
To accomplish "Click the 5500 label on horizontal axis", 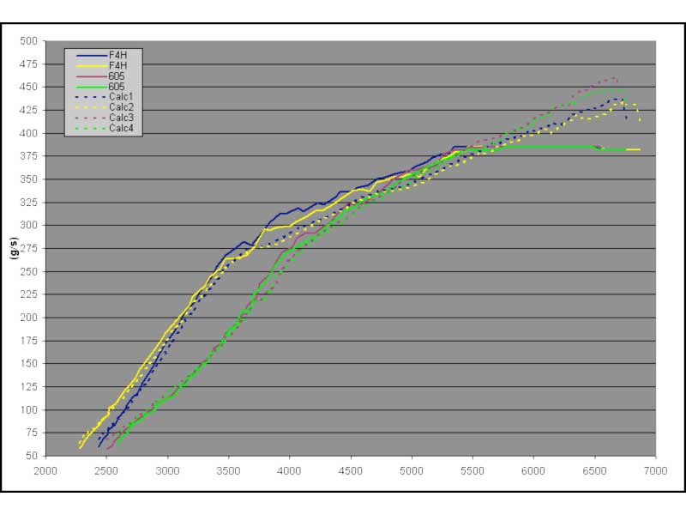I will tap(472, 471).
